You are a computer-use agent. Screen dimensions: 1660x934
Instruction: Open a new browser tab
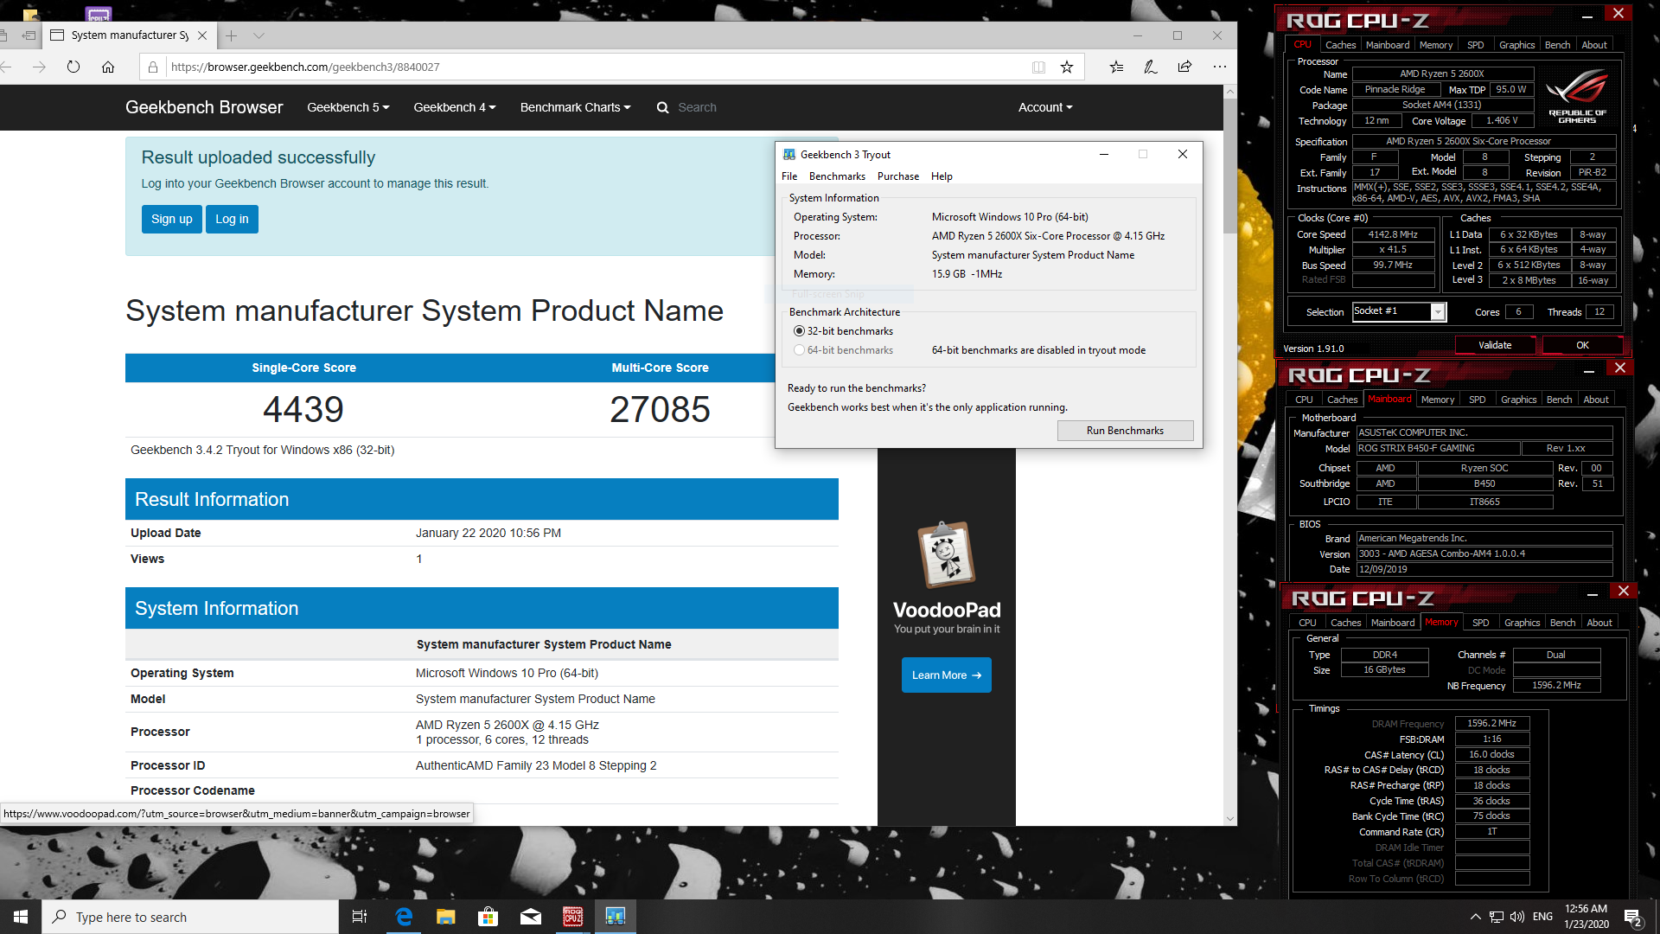[x=231, y=35]
